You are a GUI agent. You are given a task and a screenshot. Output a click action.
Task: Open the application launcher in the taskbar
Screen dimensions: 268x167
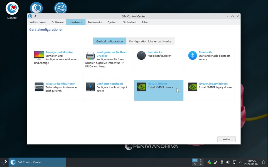click(4, 162)
